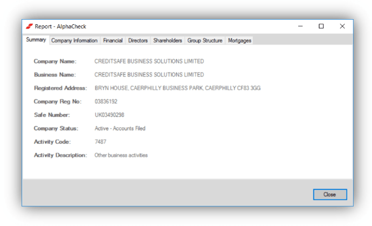Minimize the Report window
Image resolution: width=372 pixels, height=226 pixels.
tap(300, 26)
